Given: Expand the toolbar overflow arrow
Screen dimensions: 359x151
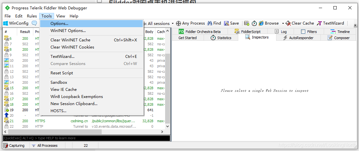Looking at the screenshot, I should (355, 26).
